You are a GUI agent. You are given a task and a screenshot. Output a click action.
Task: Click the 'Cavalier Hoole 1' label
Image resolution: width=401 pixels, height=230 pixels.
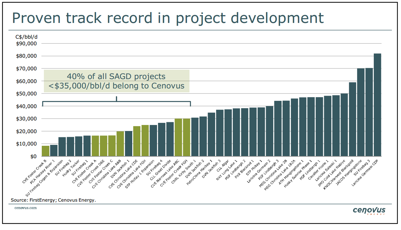click(x=318, y=170)
